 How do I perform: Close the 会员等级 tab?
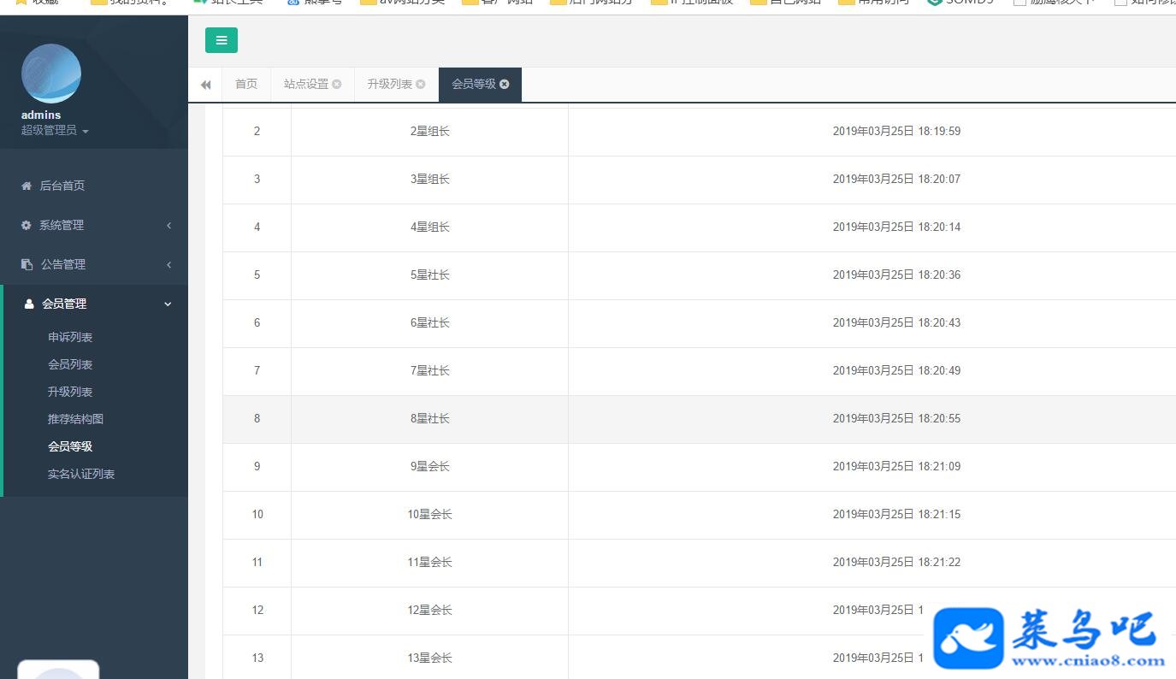click(505, 84)
